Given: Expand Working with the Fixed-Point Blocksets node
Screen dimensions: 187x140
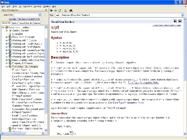Looking at the screenshot, I should click(7, 57).
